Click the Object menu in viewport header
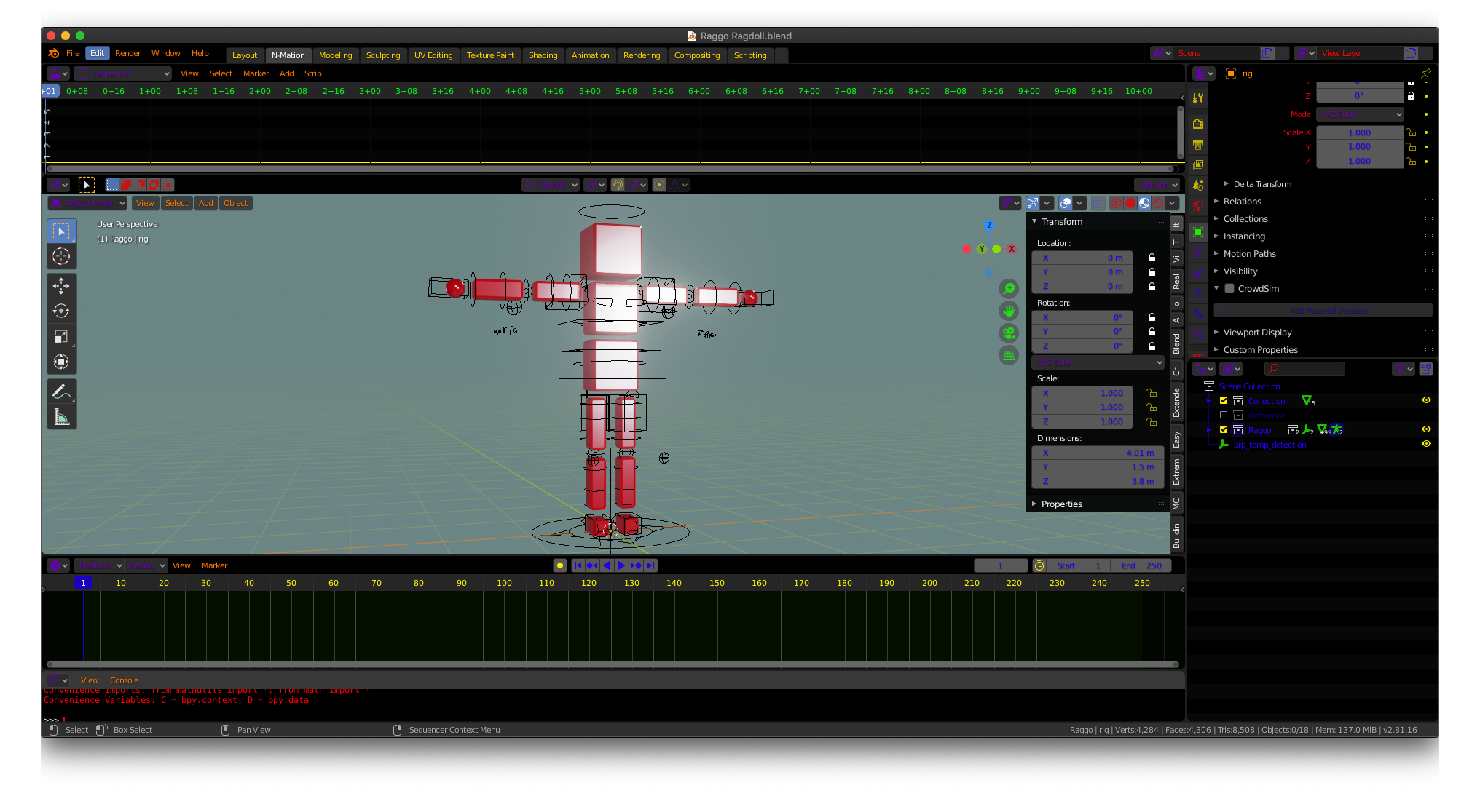Image resolution: width=1480 pixels, height=791 pixels. point(235,203)
